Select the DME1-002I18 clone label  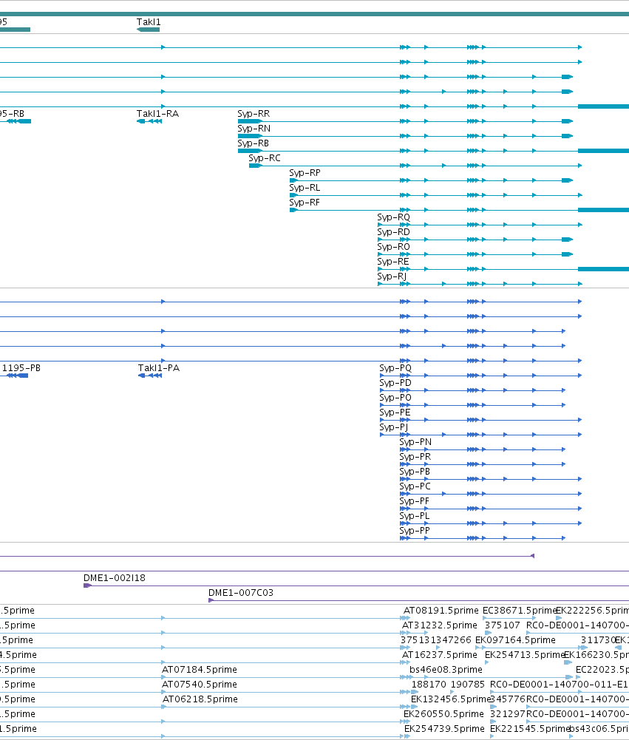[x=114, y=578]
